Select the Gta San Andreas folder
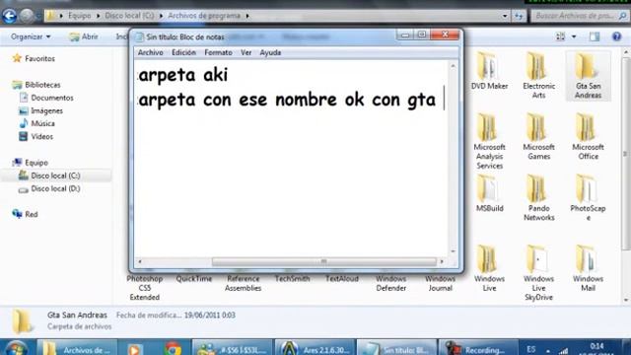 point(588,75)
